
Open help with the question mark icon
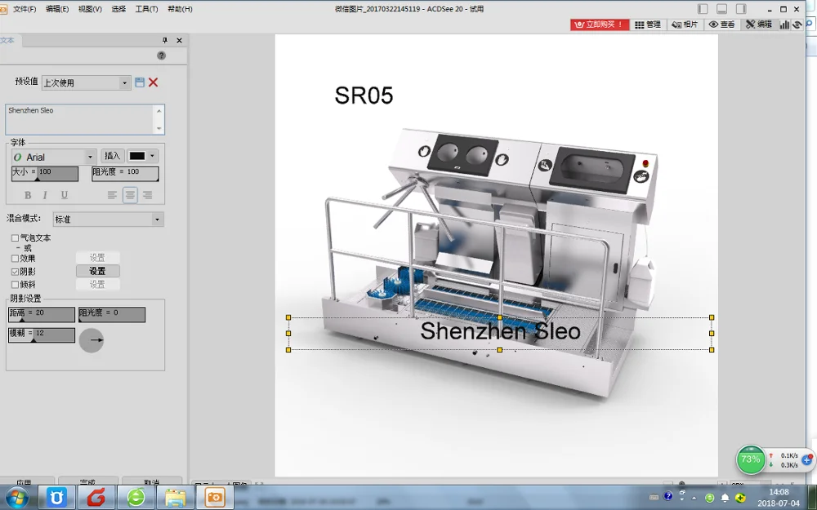click(161, 55)
